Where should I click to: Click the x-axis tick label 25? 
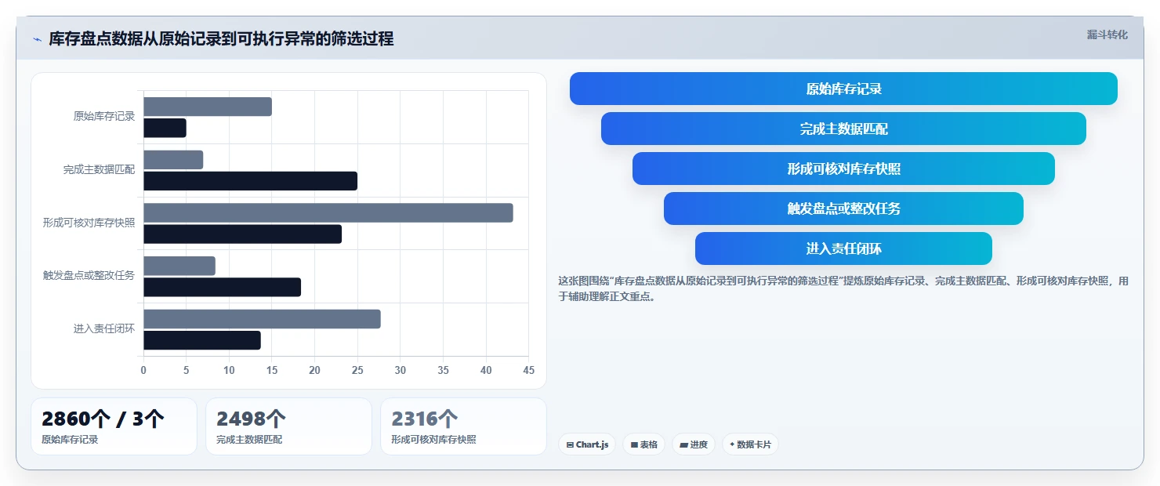point(357,370)
